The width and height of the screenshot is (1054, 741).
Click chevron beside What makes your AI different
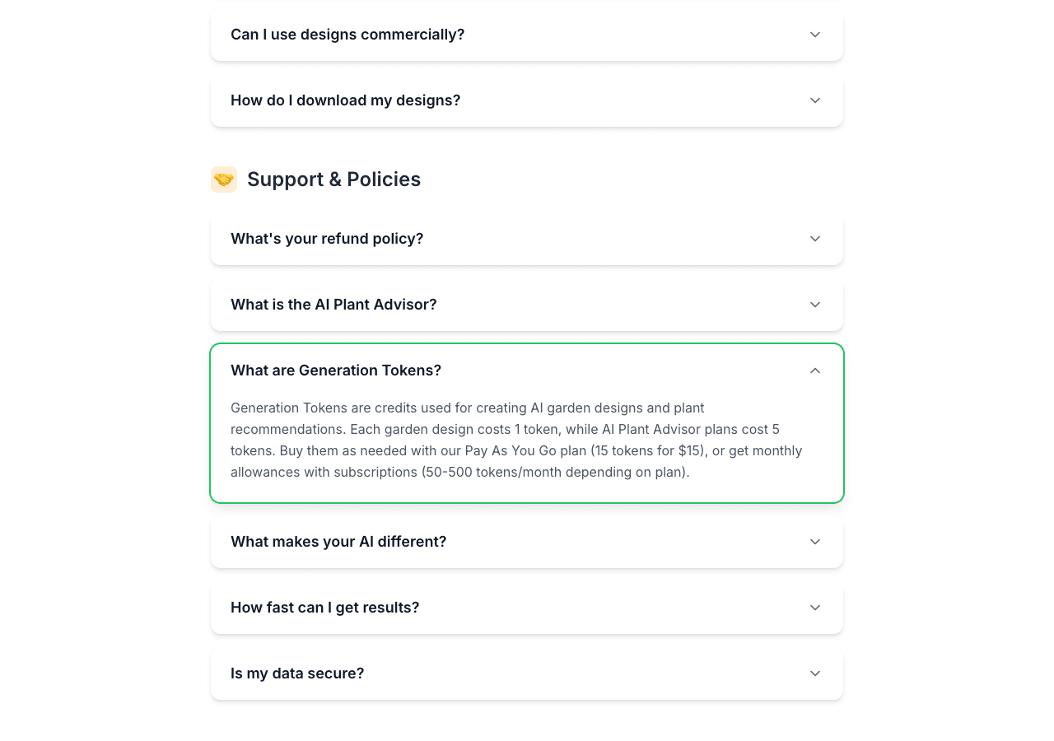(815, 542)
